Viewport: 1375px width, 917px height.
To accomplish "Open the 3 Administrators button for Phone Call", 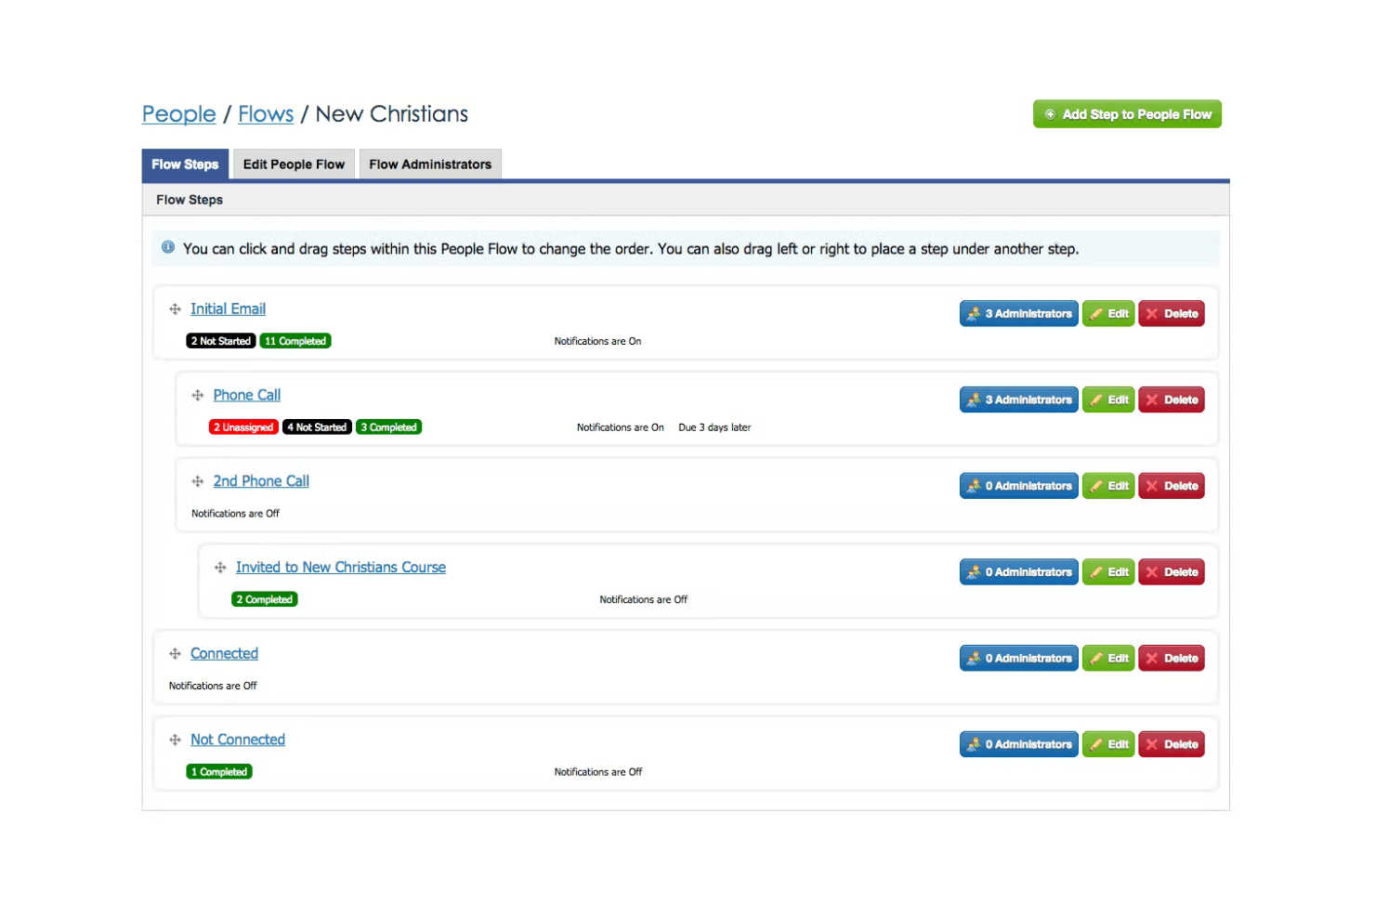I will pyautogui.click(x=1019, y=400).
